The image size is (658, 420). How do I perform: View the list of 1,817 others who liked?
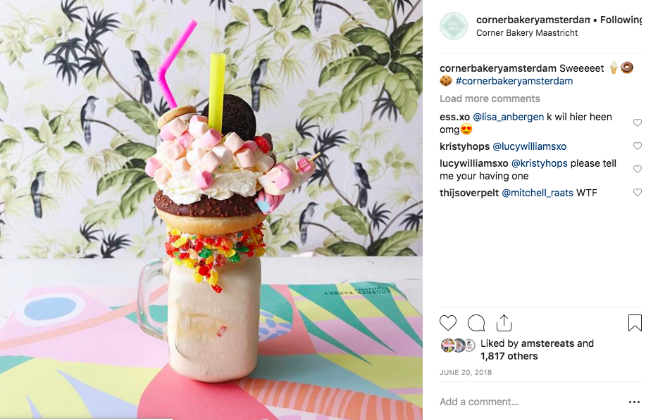coord(509,356)
